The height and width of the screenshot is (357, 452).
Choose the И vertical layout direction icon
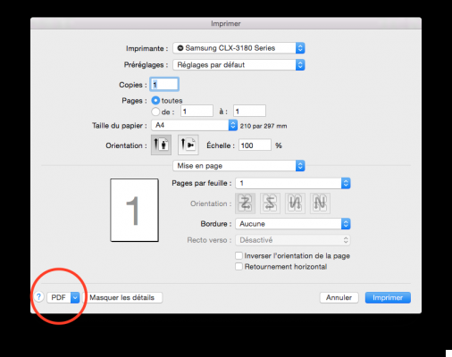click(x=295, y=203)
